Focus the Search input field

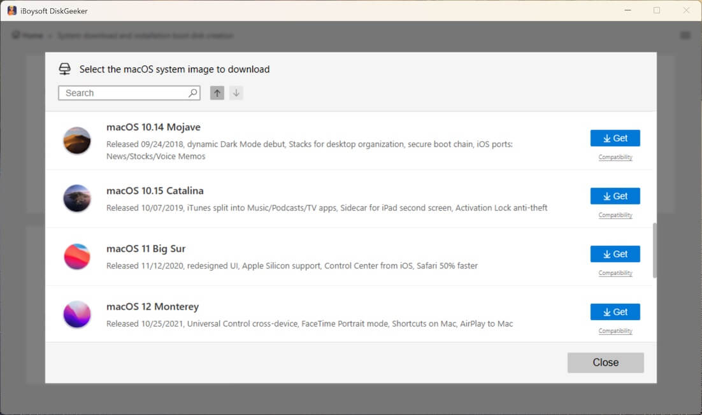click(x=124, y=93)
